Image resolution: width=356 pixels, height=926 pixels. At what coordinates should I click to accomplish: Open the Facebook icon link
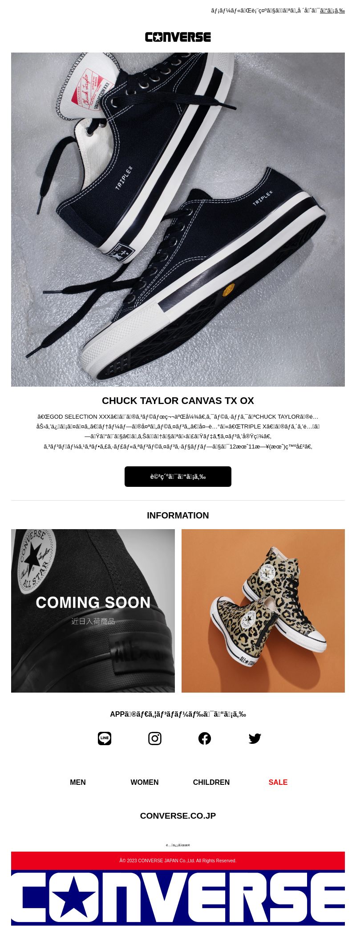click(205, 738)
